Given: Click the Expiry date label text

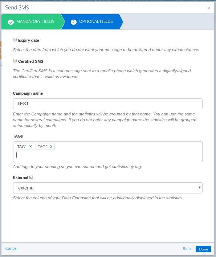Looking at the screenshot, I should pyautogui.click(x=29, y=41).
